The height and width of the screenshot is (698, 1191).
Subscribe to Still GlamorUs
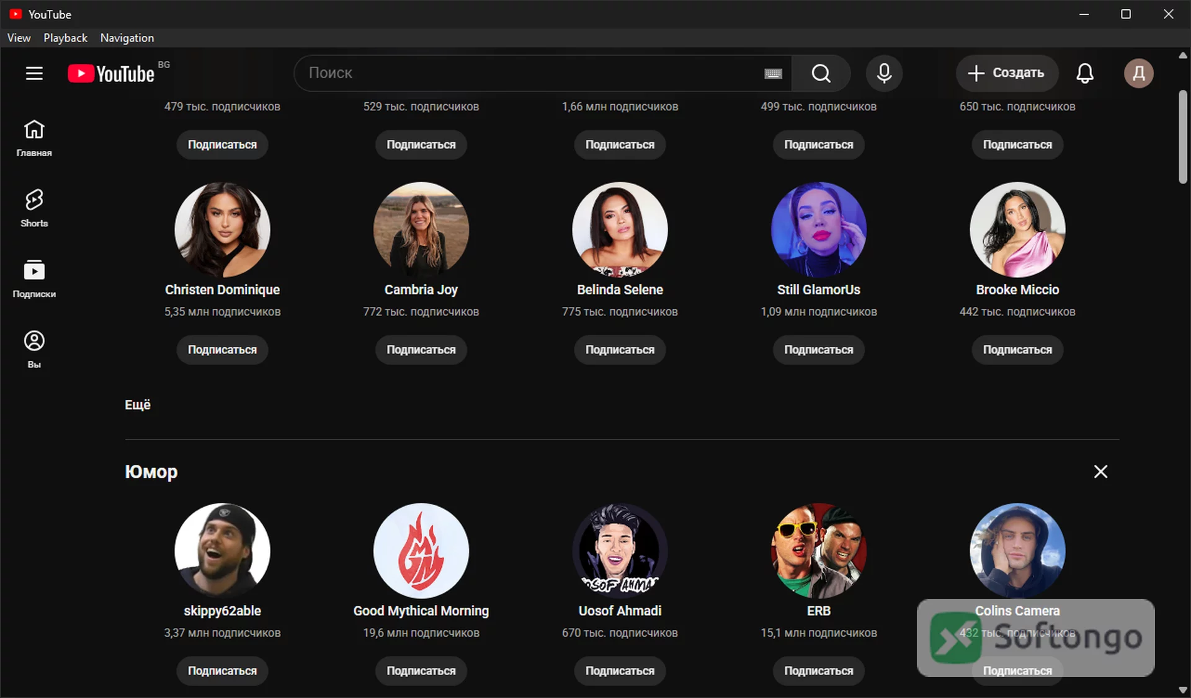pyautogui.click(x=819, y=350)
